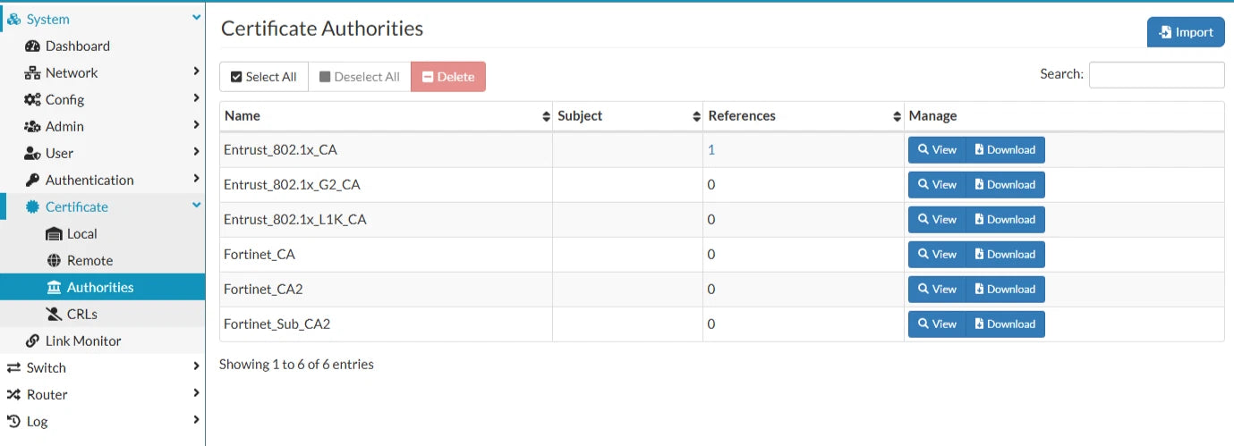Sort table by References column arrows
1234x446 pixels.
[x=897, y=116]
